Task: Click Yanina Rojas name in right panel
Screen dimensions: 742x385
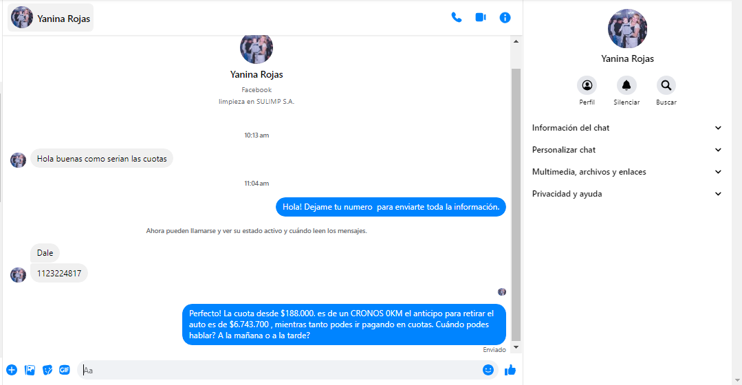Action: (627, 58)
